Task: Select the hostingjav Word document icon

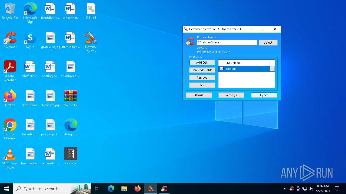Action: pyautogui.click(x=50, y=70)
